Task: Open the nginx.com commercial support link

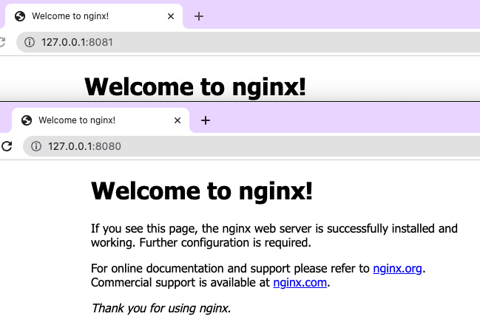Action: (300, 283)
